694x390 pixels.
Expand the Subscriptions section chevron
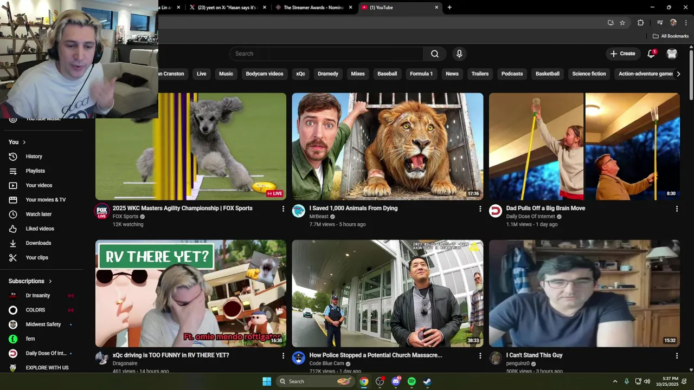point(50,281)
